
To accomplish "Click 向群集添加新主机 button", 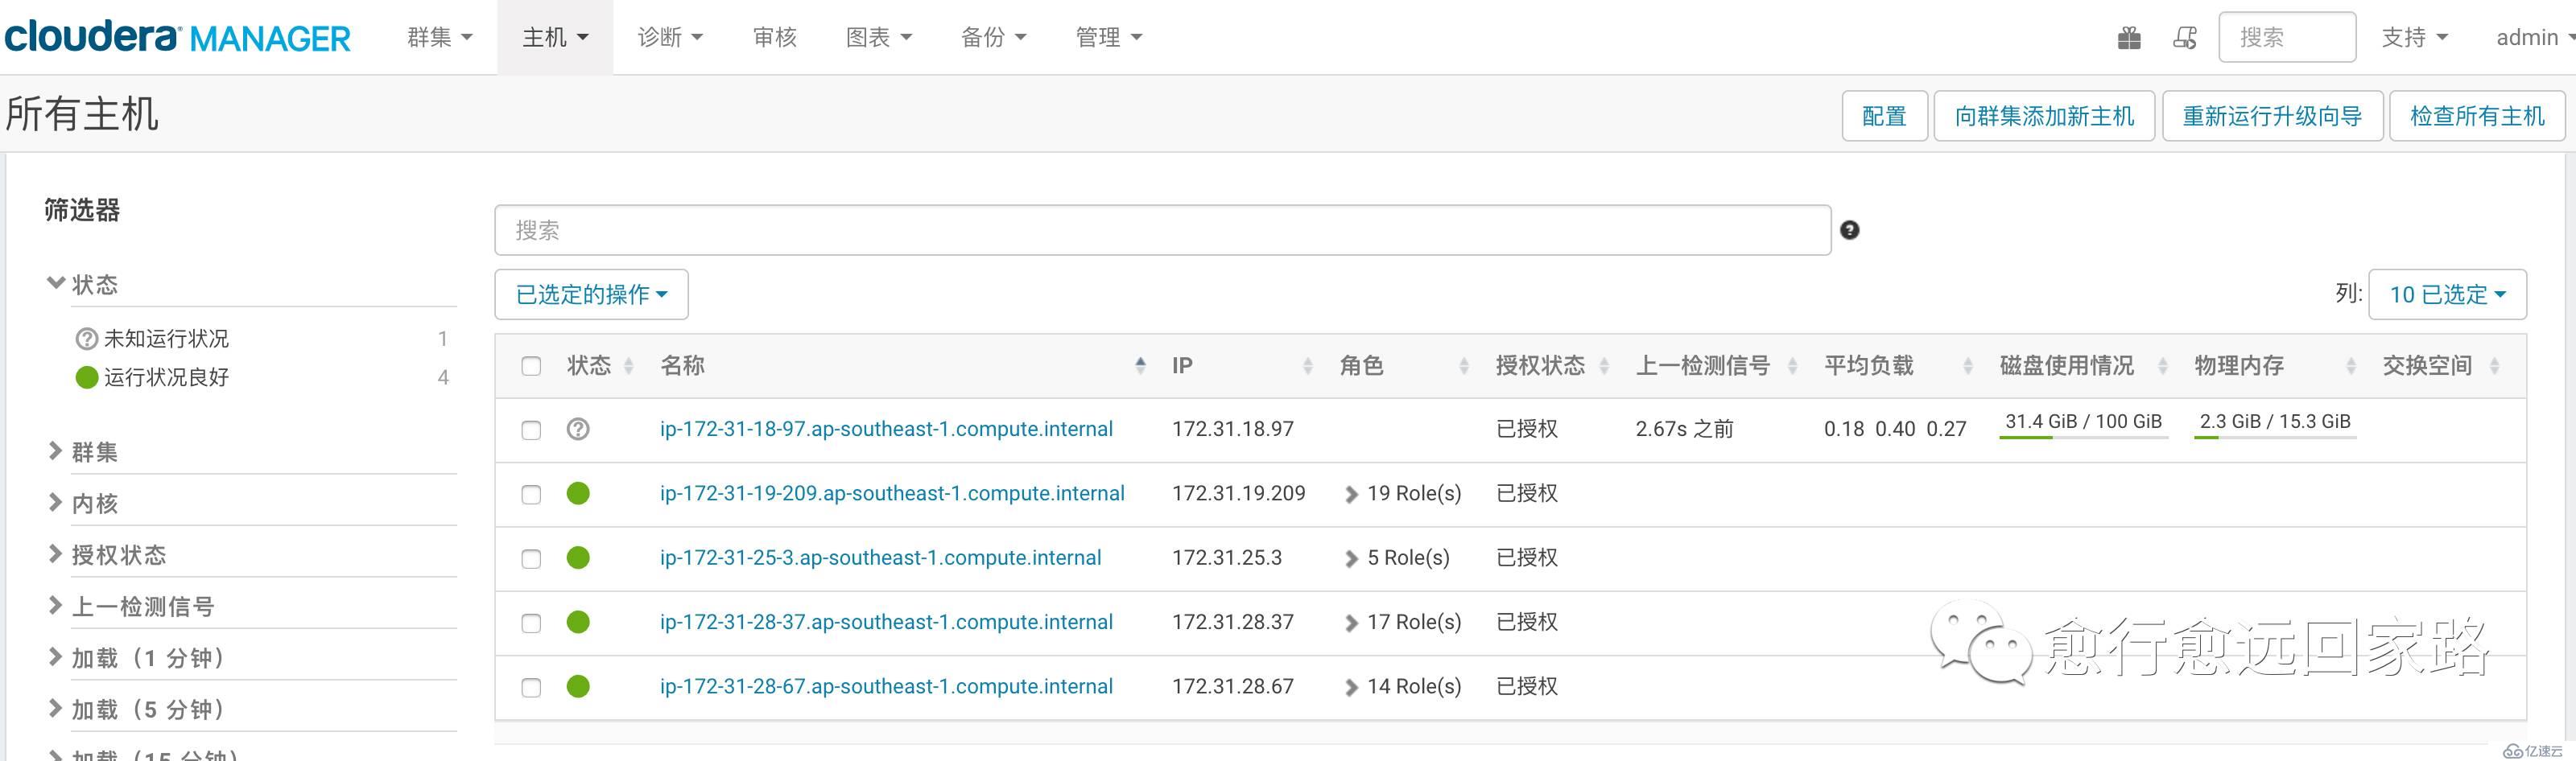I will pos(2045,116).
